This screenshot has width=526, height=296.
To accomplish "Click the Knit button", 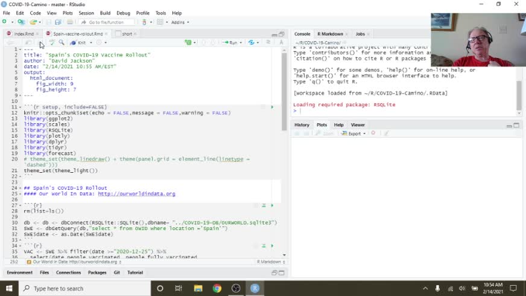I will coord(78,43).
